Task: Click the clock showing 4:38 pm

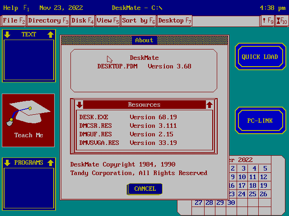Action: [273, 8]
